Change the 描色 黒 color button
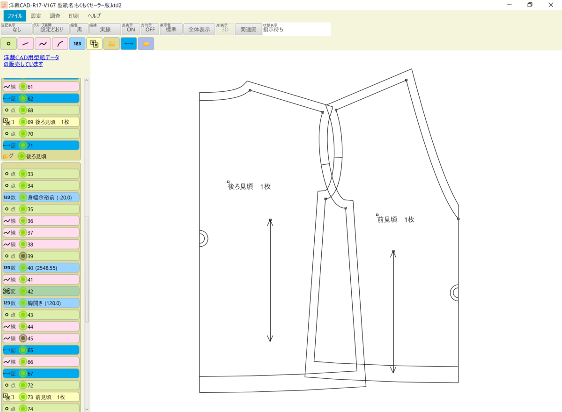Screen dimensions: 562x412 click(x=79, y=29)
